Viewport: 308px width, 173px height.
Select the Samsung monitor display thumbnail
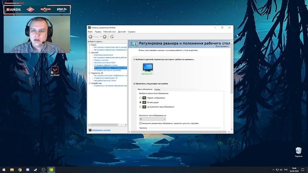148,69
